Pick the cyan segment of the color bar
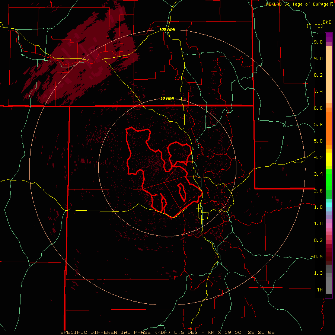This screenshot has height=335, width=335. (x=329, y=205)
